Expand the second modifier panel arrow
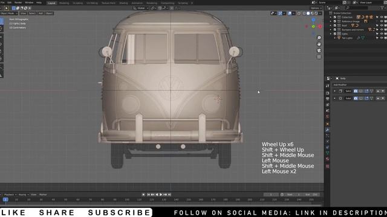The height and width of the screenshot is (217, 387). (334, 98)
